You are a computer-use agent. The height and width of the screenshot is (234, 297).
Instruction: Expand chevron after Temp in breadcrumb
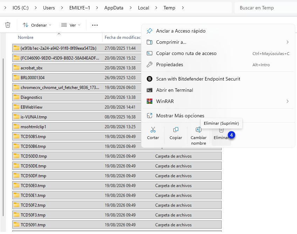[x=182, y=8]
